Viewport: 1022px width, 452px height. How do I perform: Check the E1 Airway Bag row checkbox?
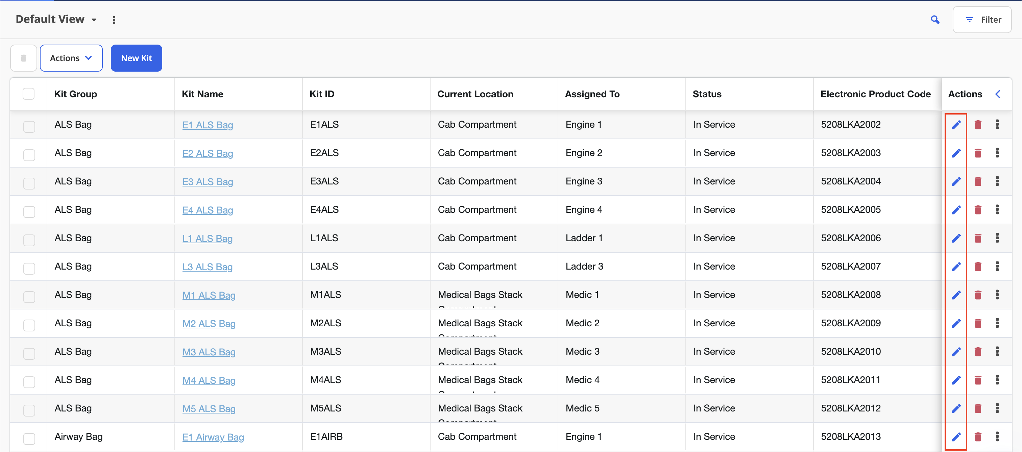tap(29, 438)
